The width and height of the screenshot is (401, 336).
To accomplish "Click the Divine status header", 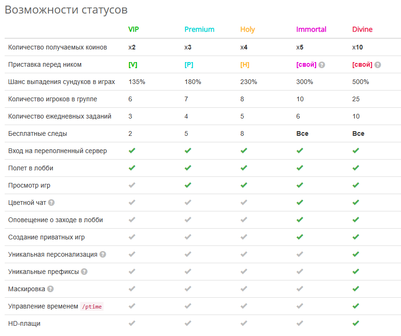I will [x=362, y=29].
